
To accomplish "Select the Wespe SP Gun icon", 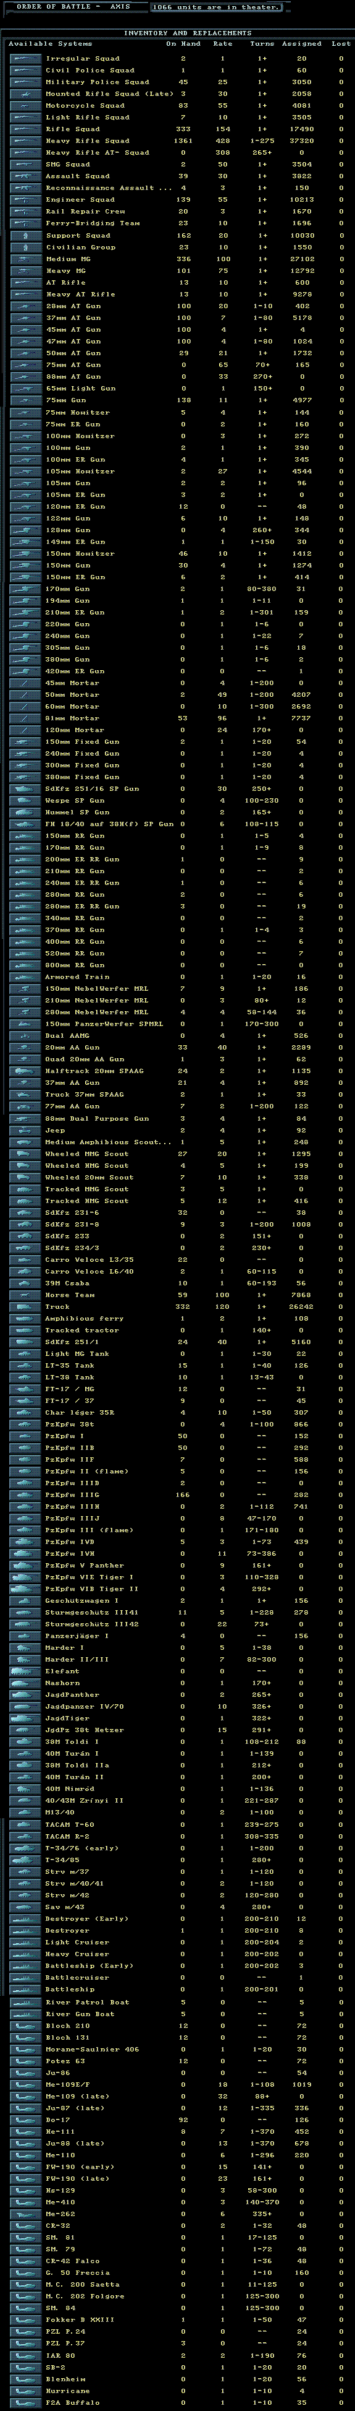I will click(x=25, y=800).
